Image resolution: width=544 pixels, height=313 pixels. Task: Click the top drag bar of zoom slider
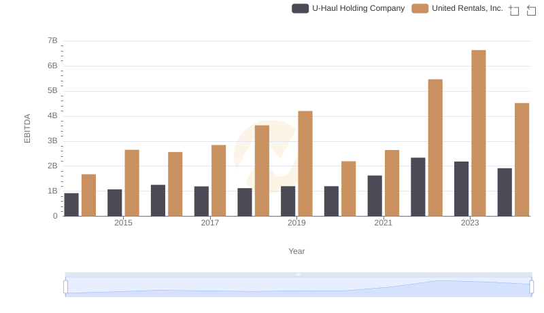[299, 274]
